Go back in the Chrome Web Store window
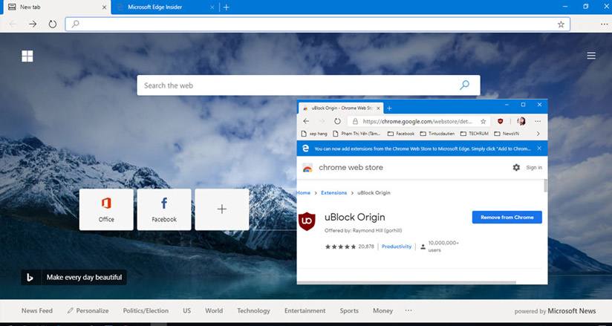 306,122
